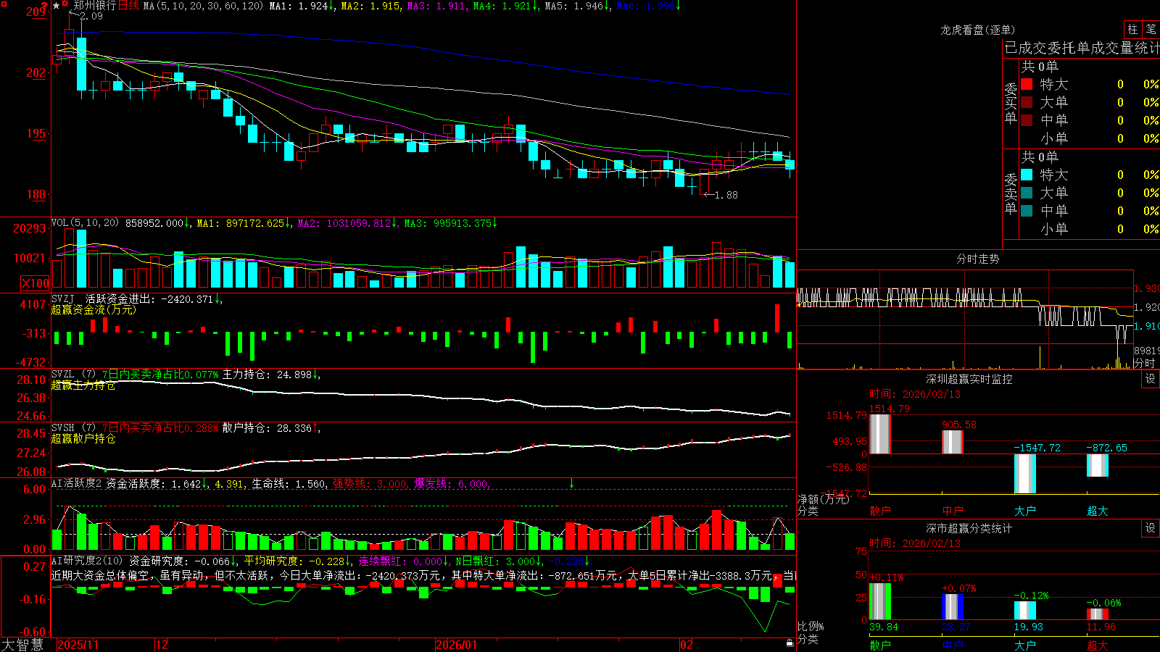This screenshot has height=652, width=1160.
Task: Click the star favorite icon beside 郑州银行
Action: [x=57, y=6]
